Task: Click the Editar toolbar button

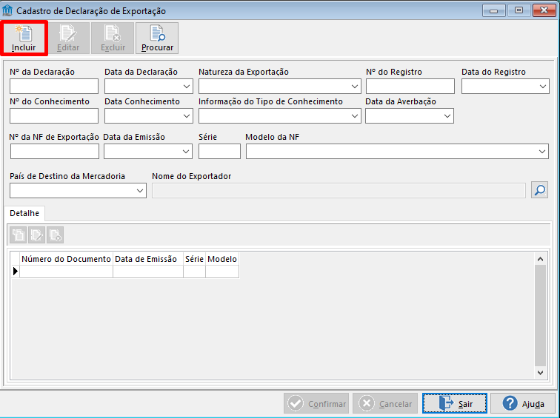Action: tap(69, 38)
